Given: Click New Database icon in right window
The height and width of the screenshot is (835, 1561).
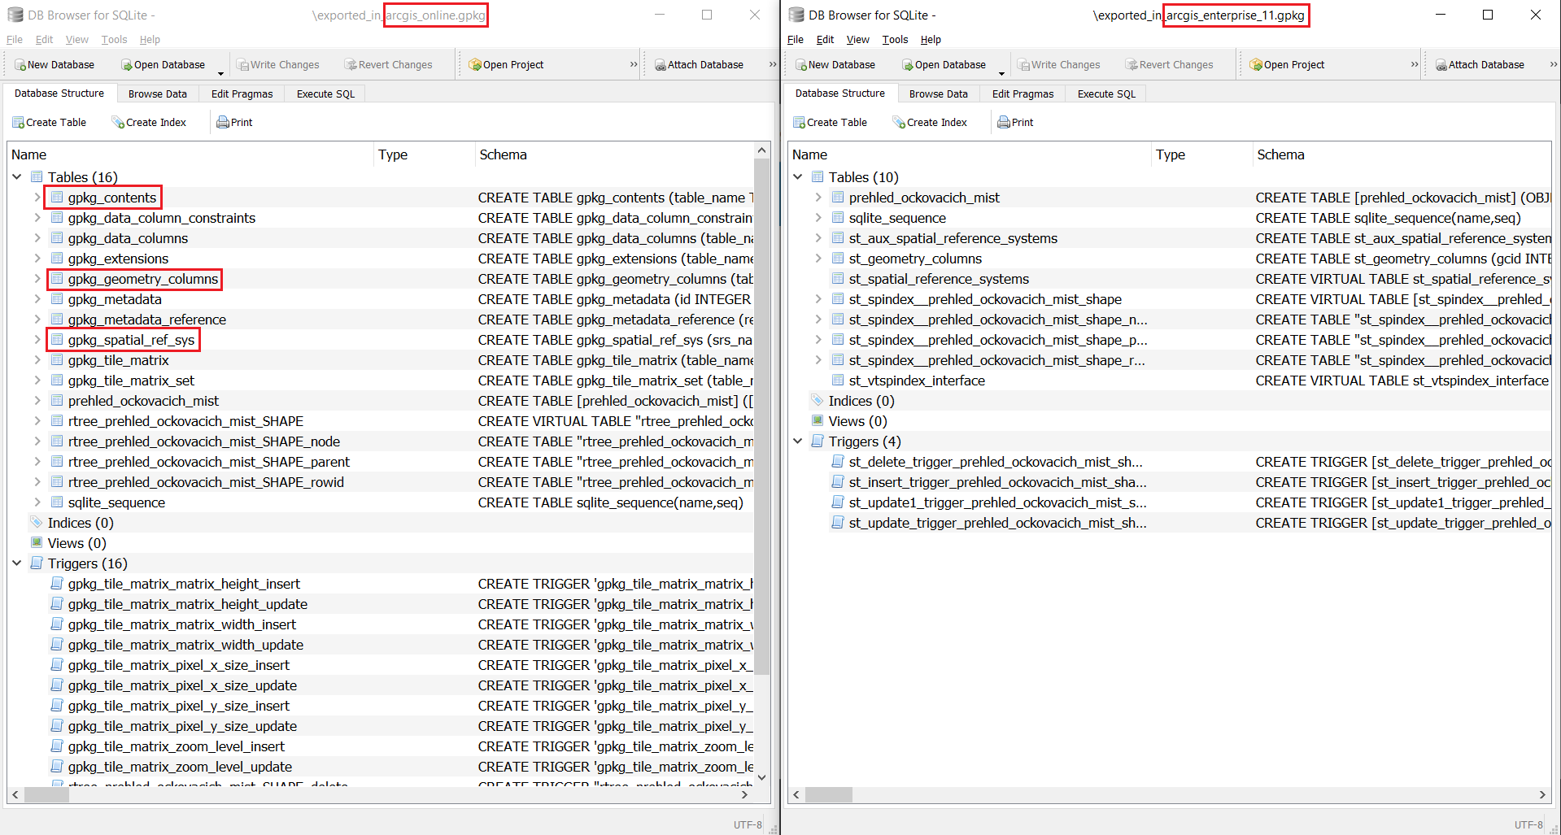Looking at the screenshot, I should point(801,65).
